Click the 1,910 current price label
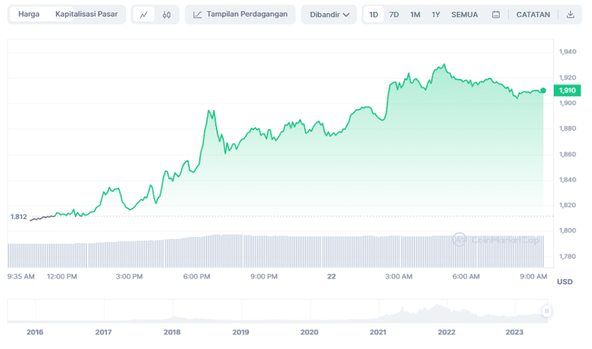The image size is (592, 349). 566,91
